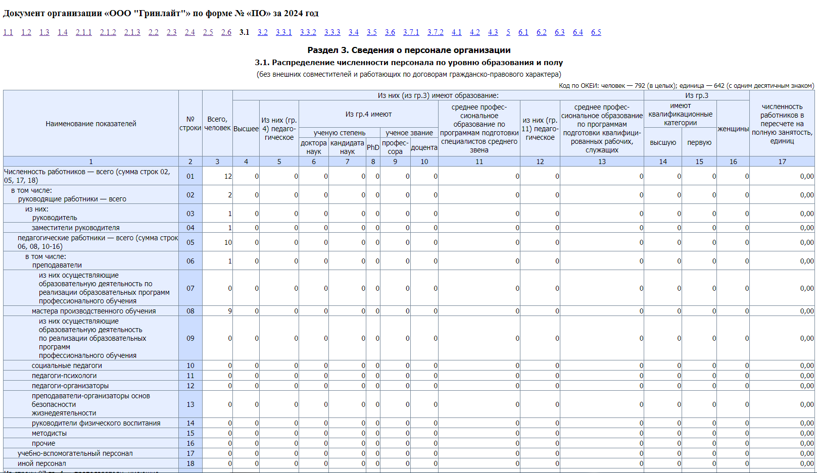Navigate to section 3.3.2
This screenshot has height=473, width=817.
308,32
